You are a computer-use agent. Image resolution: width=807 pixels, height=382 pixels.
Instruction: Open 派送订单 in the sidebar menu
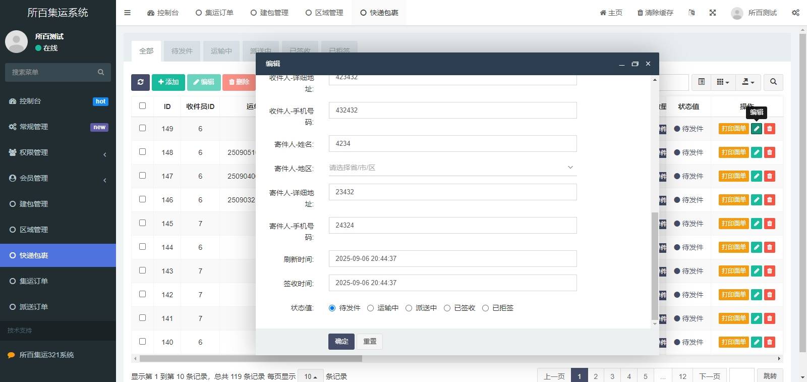34,307
